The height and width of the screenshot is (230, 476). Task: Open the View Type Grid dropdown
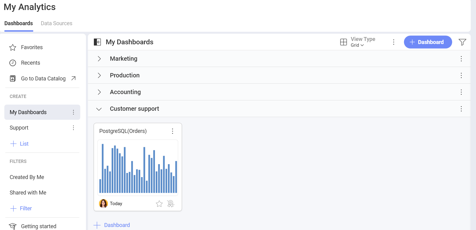[x=357, y=45]
